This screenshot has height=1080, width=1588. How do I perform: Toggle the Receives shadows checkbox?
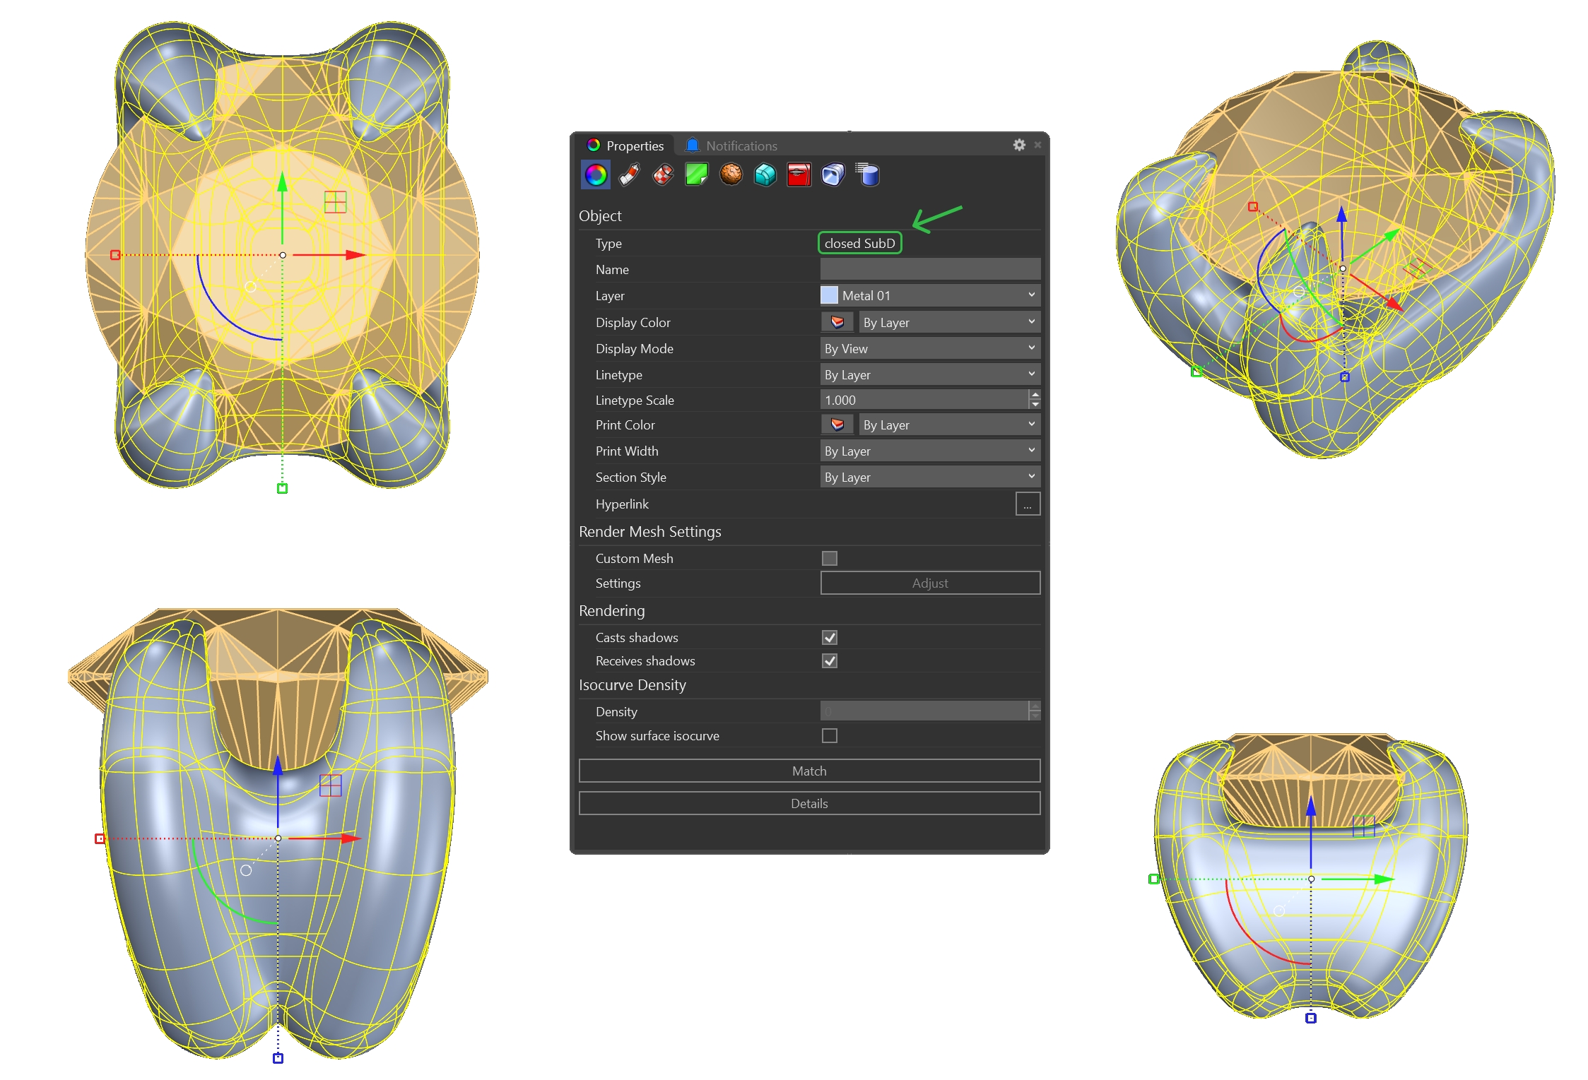[830, 661]
